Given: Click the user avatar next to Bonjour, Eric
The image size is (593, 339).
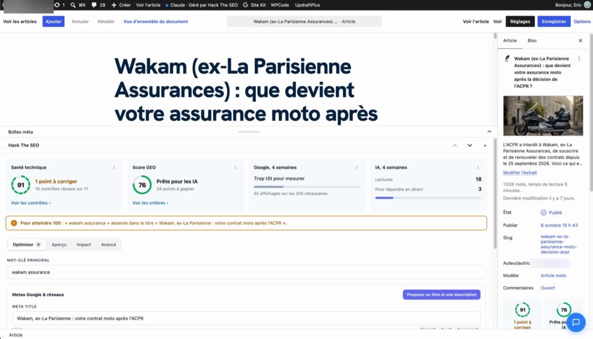Looking at the screenshot, I should (587, 5).
